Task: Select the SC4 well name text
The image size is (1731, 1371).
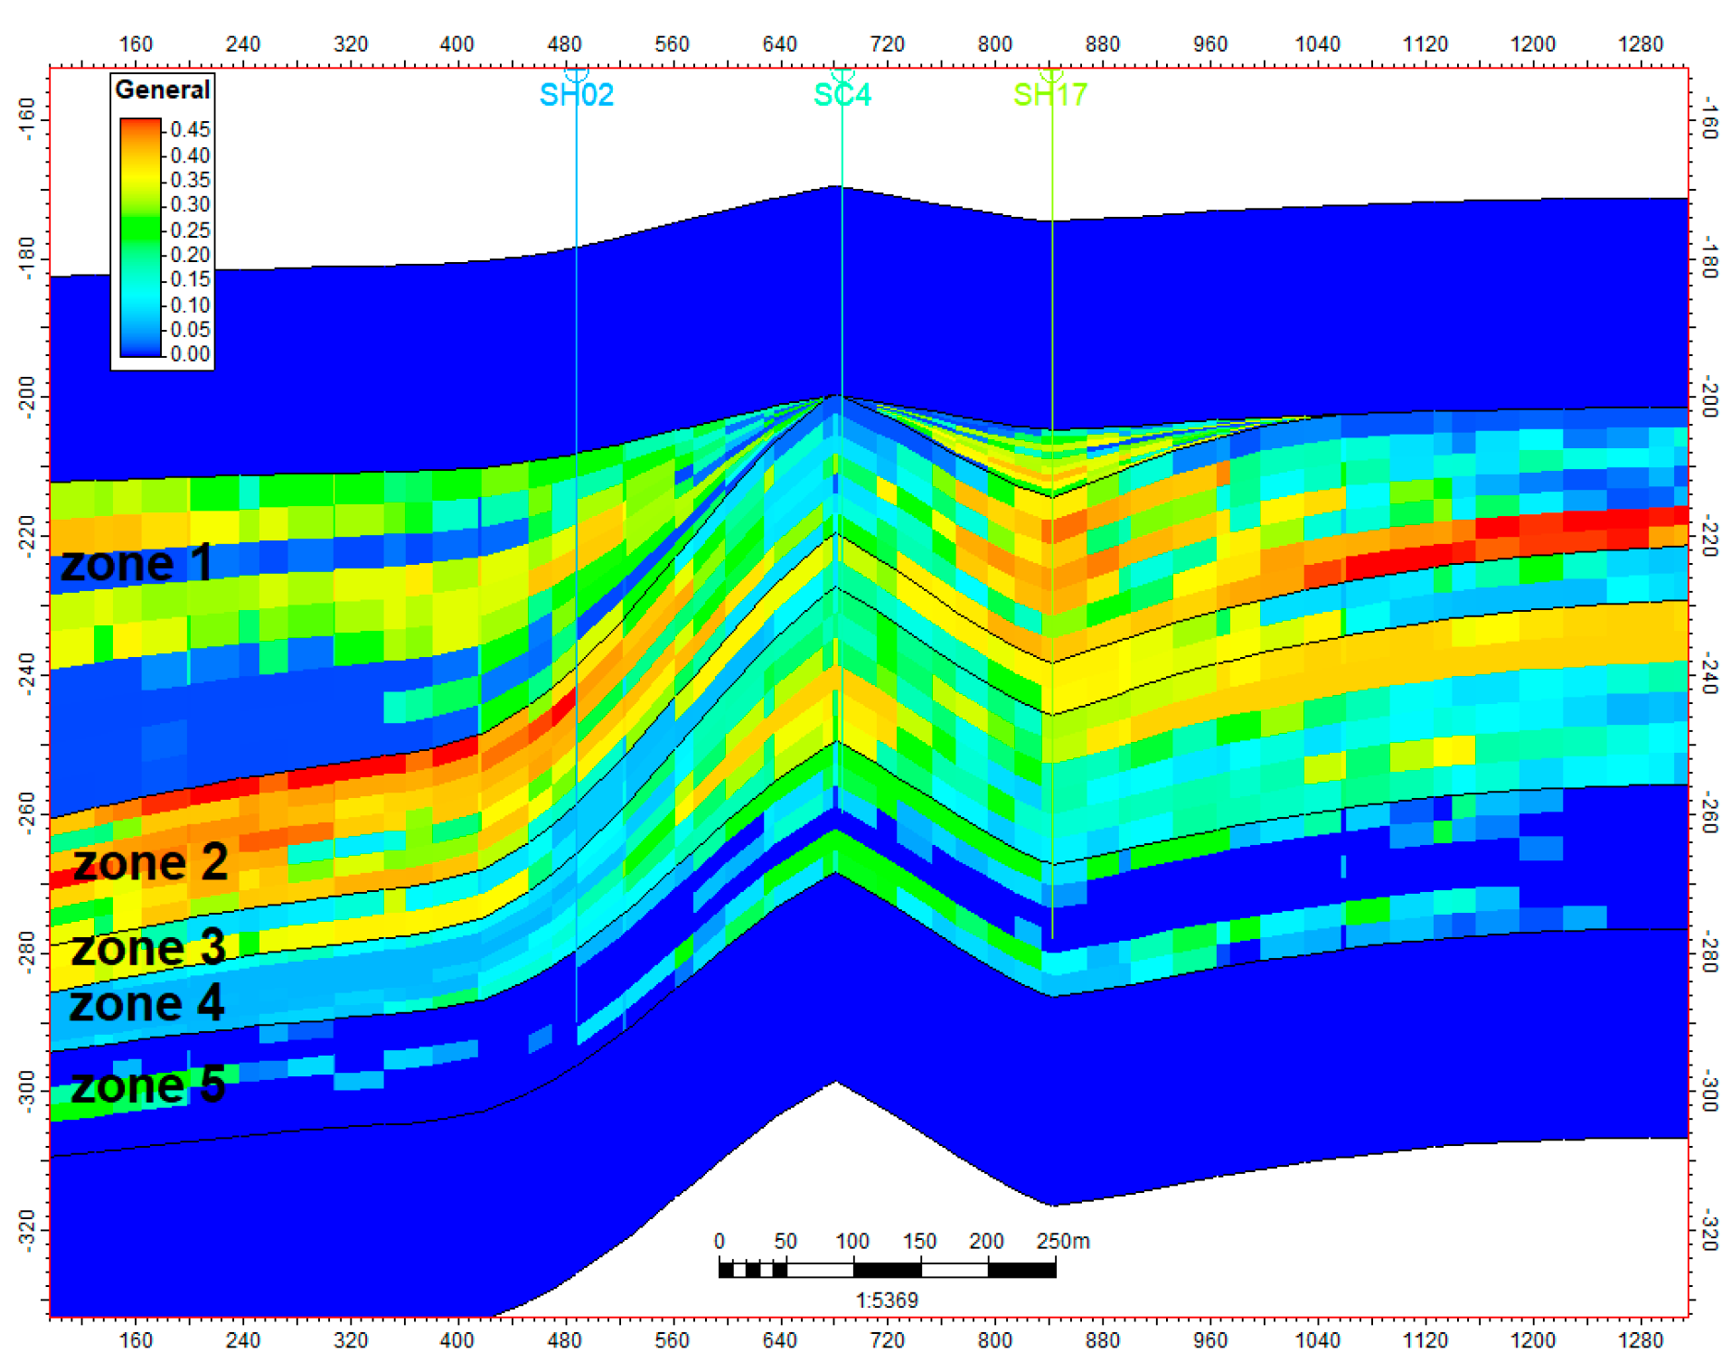Action: 842,95
